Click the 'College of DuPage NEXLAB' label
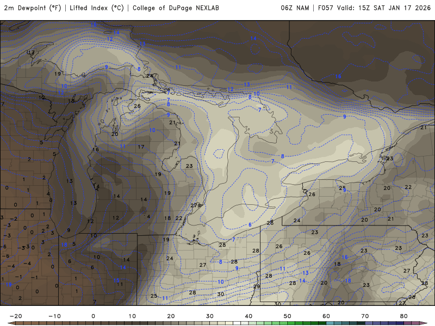The image size is (435, 326). 176,8
